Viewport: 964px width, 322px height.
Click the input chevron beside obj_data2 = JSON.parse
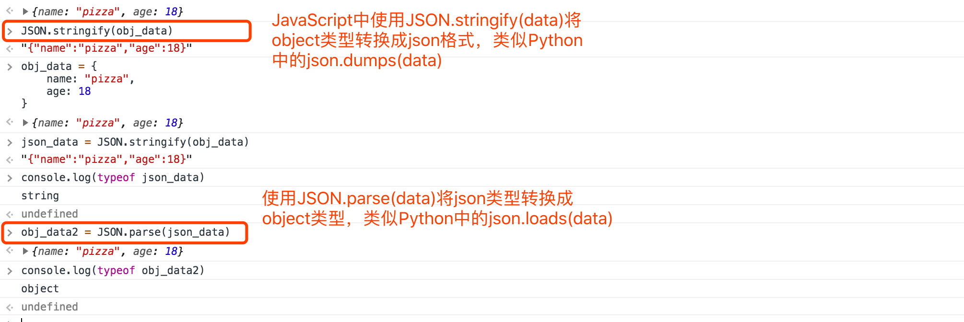(10, 233)
